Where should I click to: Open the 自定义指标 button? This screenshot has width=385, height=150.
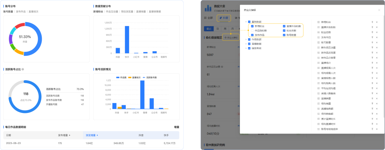230,37
